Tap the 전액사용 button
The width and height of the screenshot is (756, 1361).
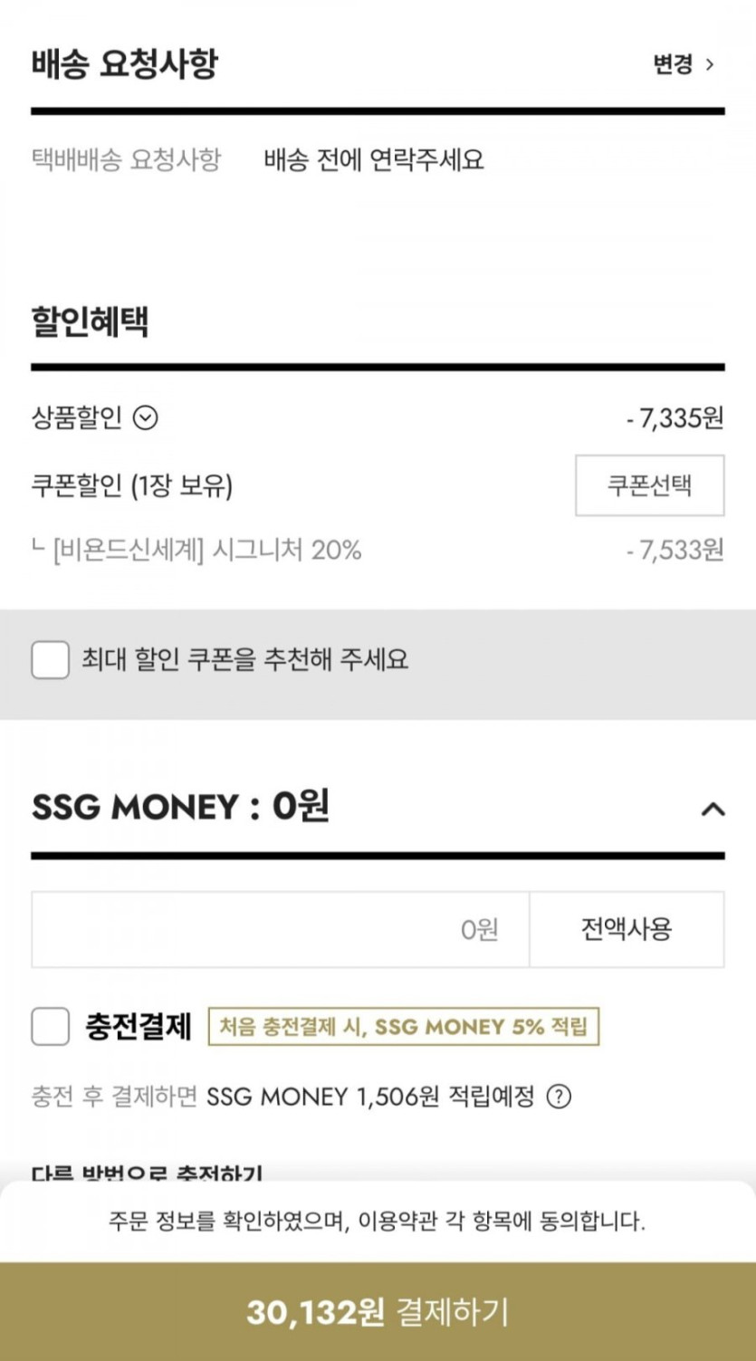click(x=627, y=929)
